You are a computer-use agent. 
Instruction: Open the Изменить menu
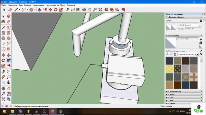pyautogui.click(x=12, y=5)
